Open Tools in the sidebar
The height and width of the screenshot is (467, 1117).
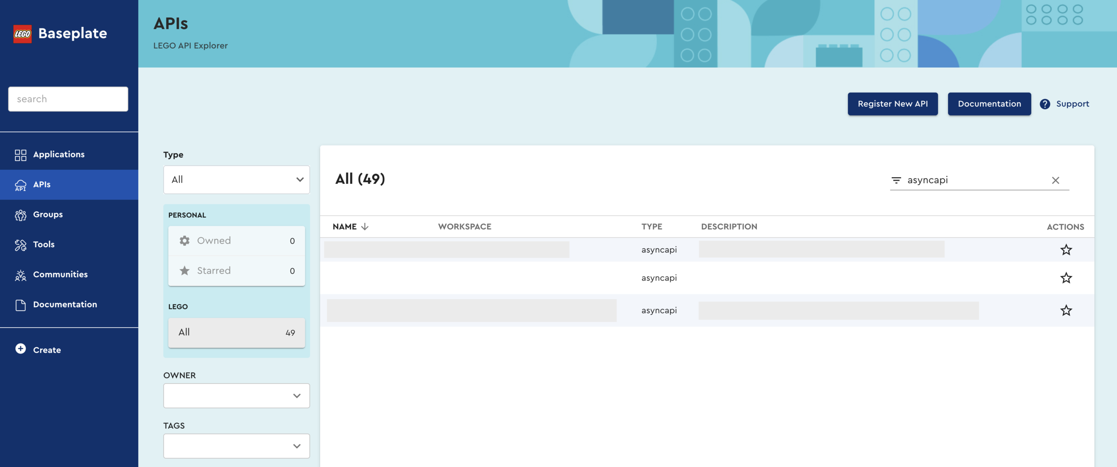69,244
